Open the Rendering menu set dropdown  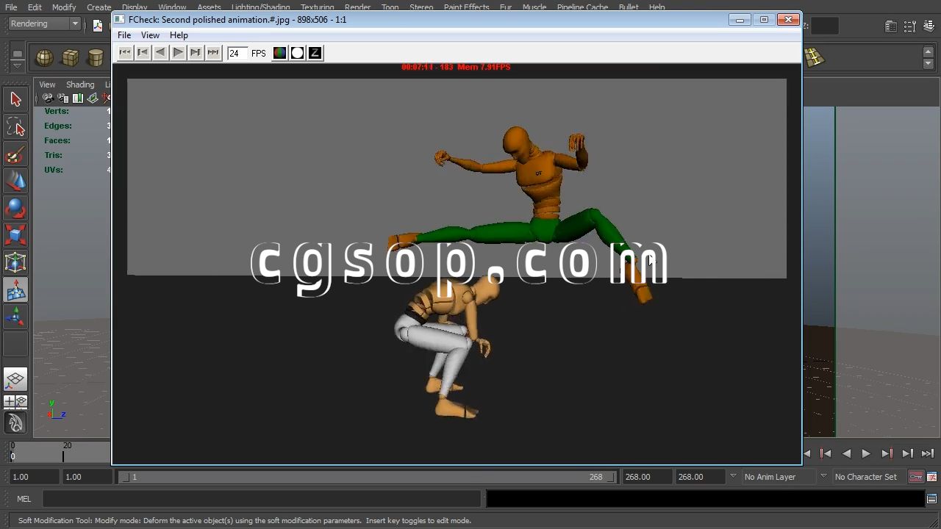[x=44, y=24]
